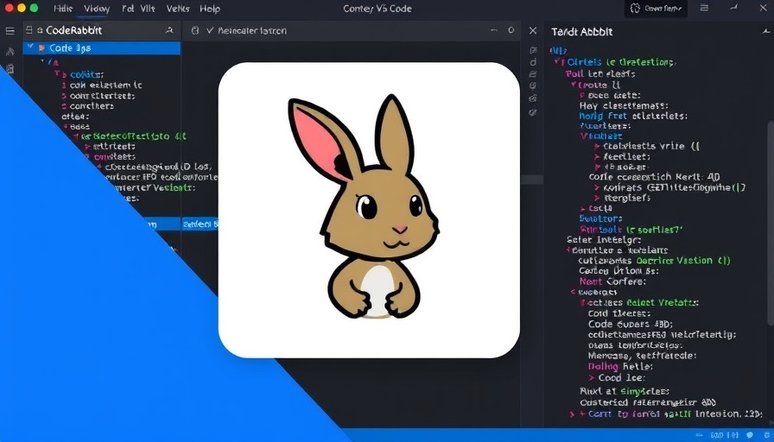The height and width of the screenshot is (442, 774).
Task: Click the icon at right end of Tandt Abbbit header
Action: [765, 31]
